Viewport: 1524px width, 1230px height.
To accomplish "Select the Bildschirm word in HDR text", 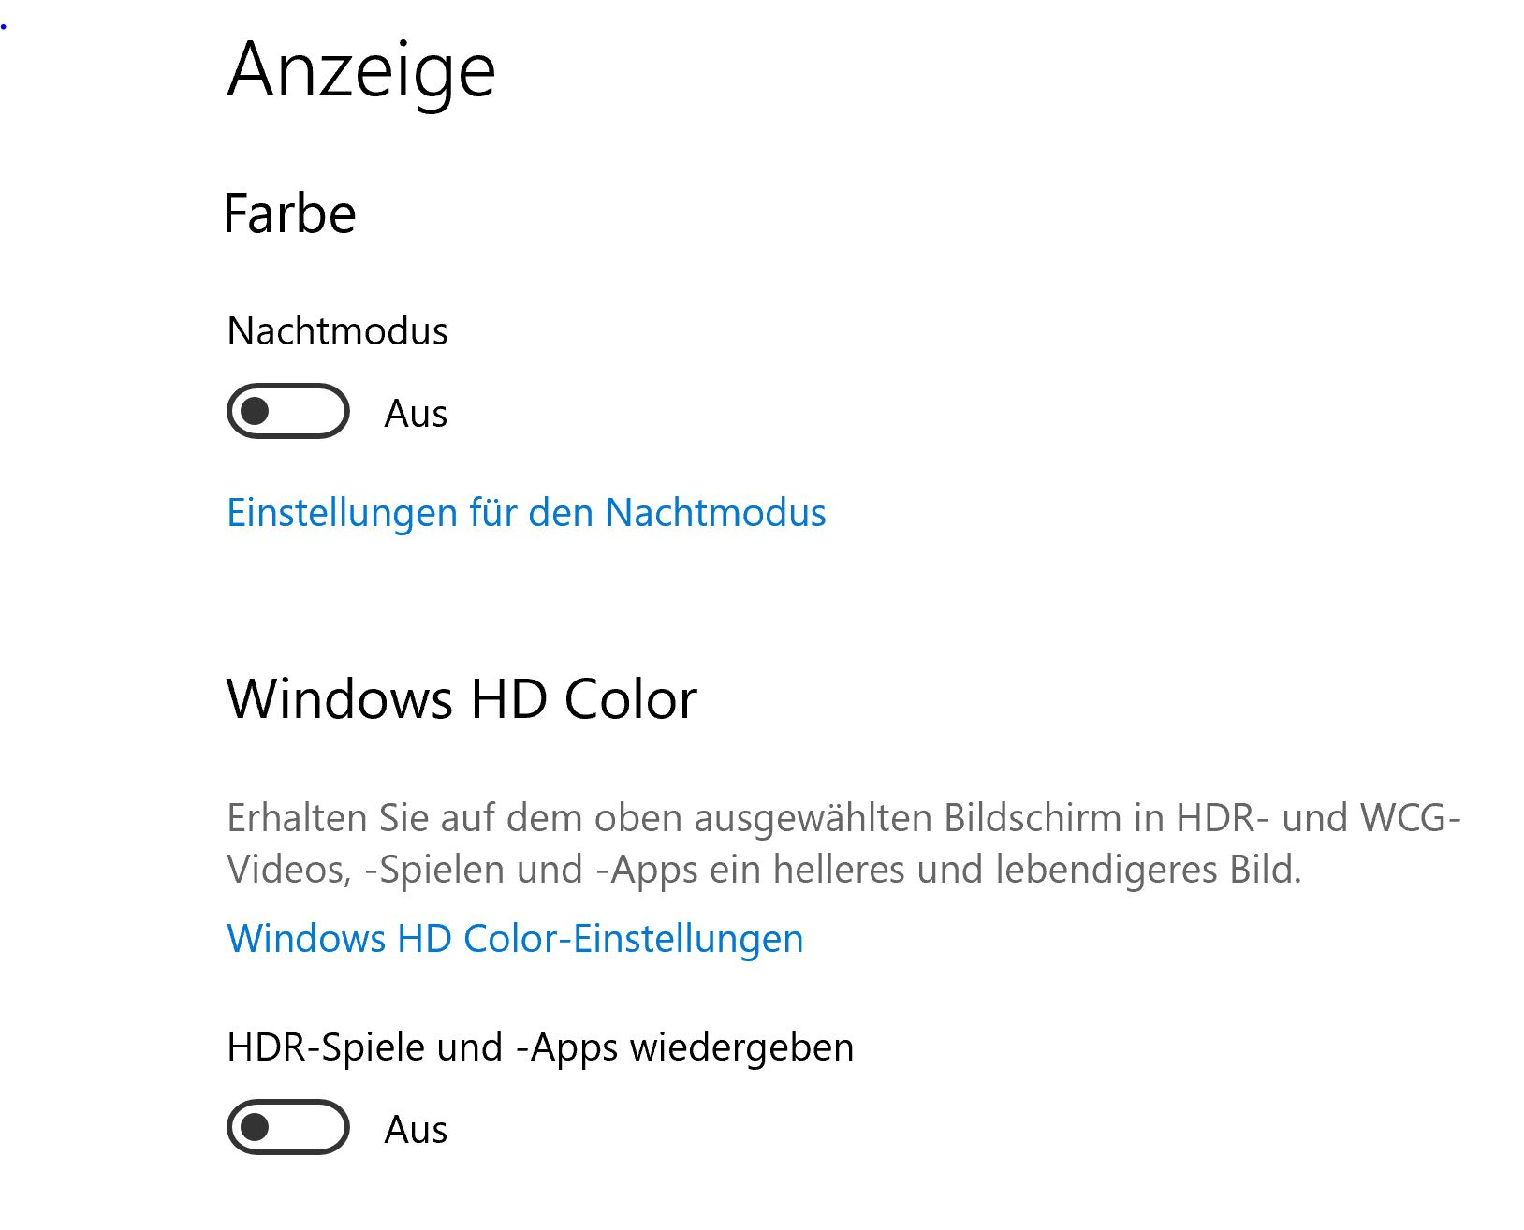I will [1033, 816].
